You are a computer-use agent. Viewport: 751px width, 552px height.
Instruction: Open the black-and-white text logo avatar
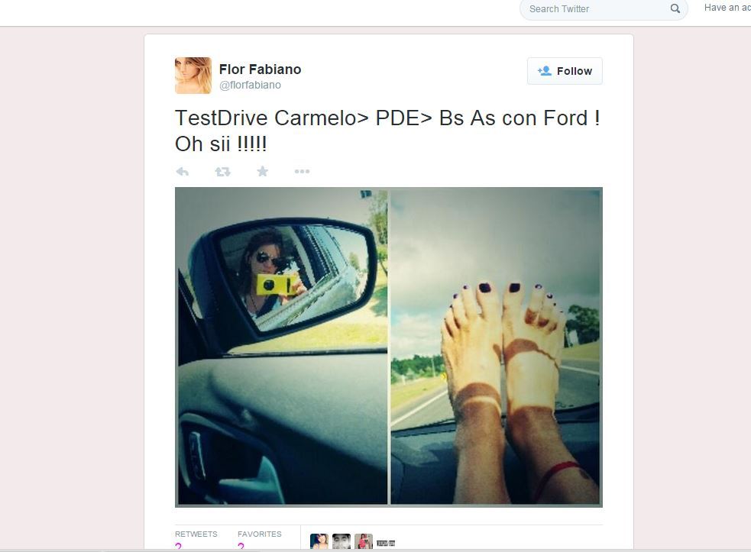tap(386, 543)
